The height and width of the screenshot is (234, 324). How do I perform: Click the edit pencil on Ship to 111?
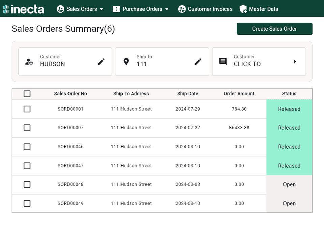pos(198,61)
